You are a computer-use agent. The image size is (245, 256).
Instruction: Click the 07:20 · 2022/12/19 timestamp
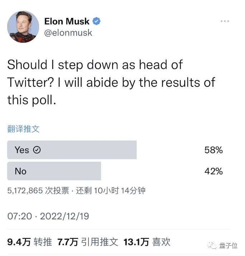[x=48, y=216]
